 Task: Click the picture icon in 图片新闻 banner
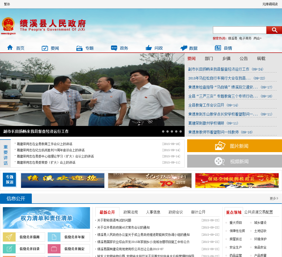pyautogui.click(x=220, y=146)
